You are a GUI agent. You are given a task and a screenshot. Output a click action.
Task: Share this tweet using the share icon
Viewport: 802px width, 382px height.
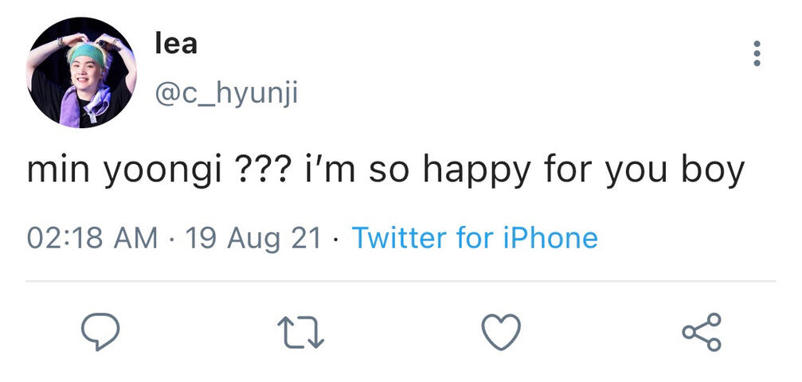pyautogui.click(x=702, y=332)
